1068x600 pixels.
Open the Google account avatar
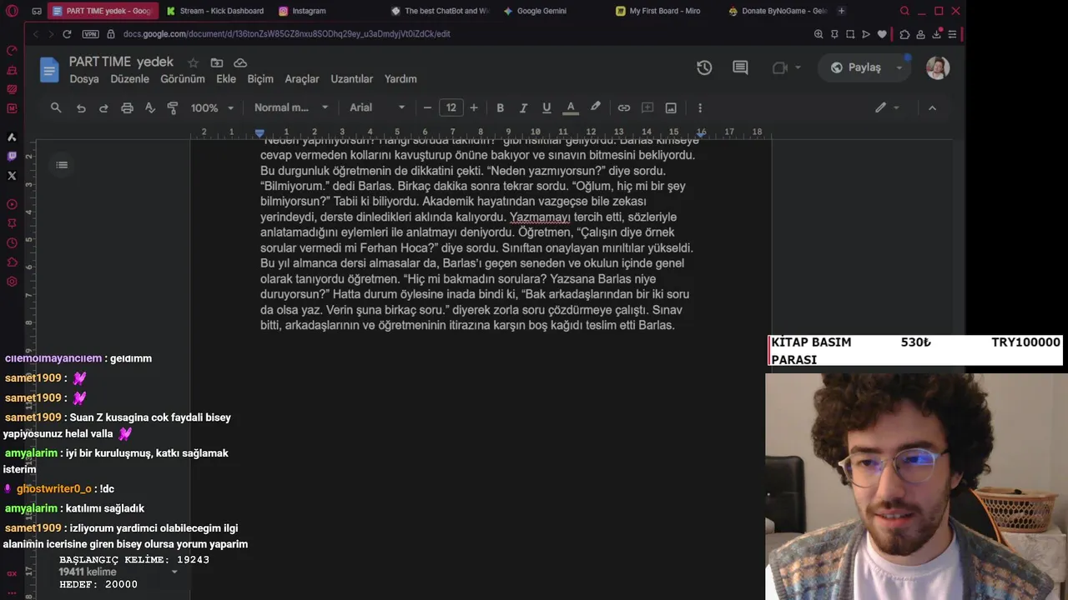point(938,67)
